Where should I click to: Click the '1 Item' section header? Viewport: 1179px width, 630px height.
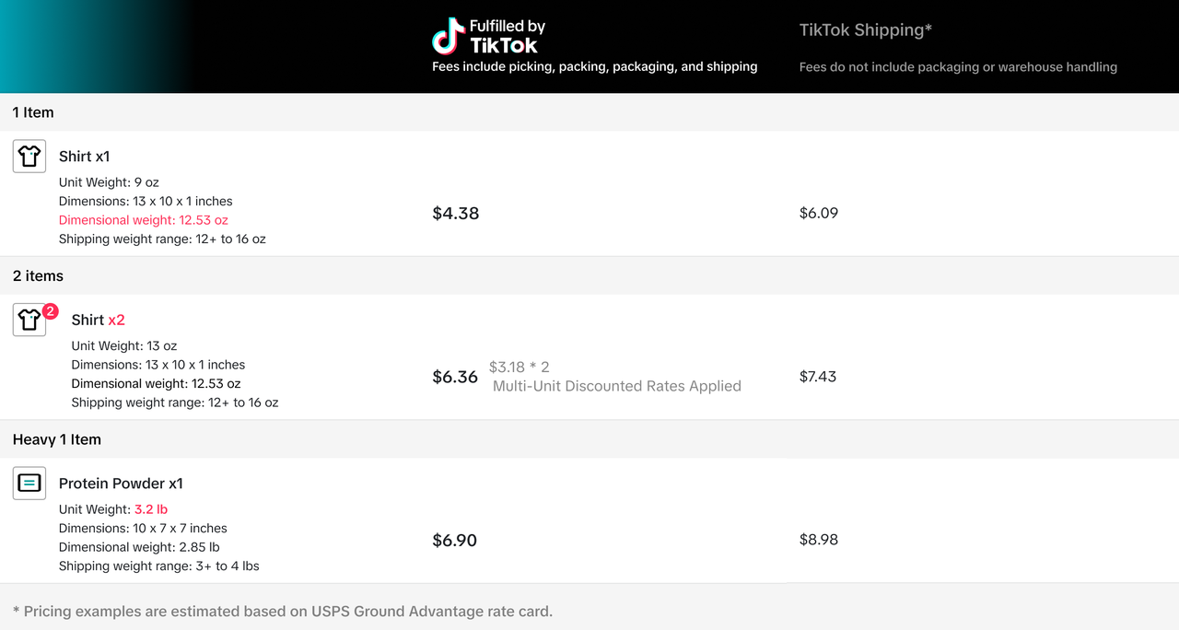pyautogui.click(x=33, y=112)
